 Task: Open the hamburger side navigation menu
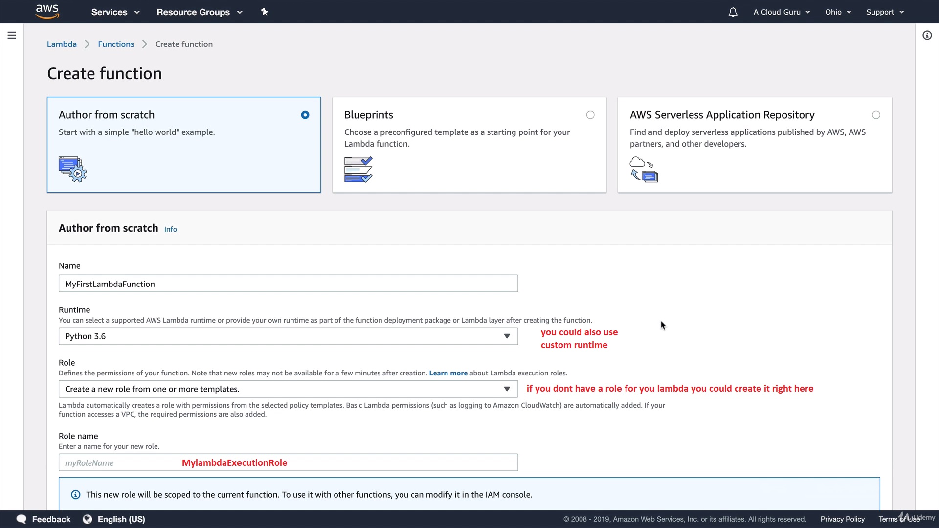tap(12, 35)
